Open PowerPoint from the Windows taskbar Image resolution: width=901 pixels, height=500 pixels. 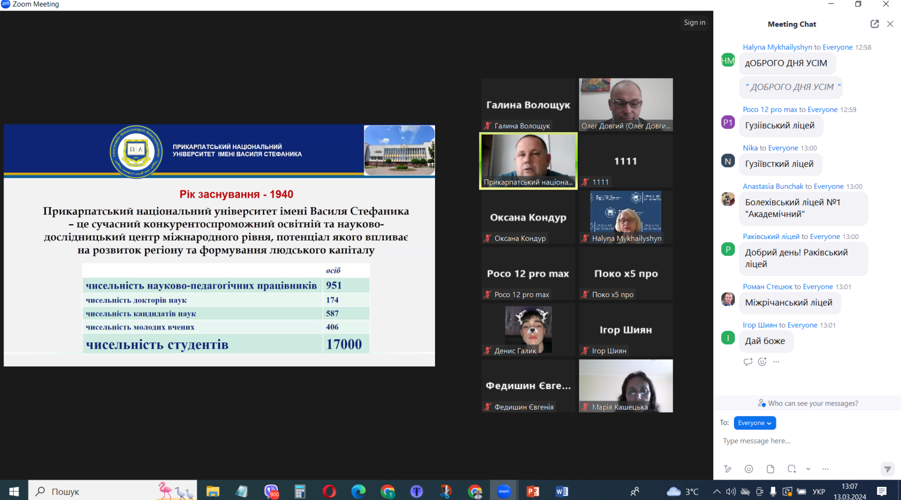click(533, 491)
